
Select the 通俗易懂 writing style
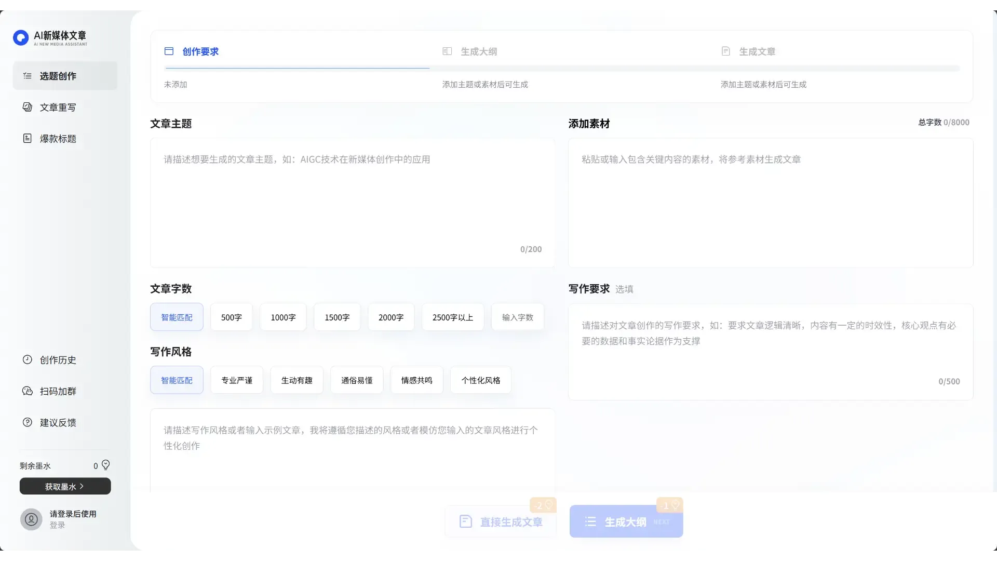point(357,380)
